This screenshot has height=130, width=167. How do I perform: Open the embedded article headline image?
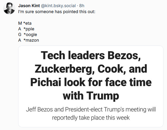(x=91, y=86)
